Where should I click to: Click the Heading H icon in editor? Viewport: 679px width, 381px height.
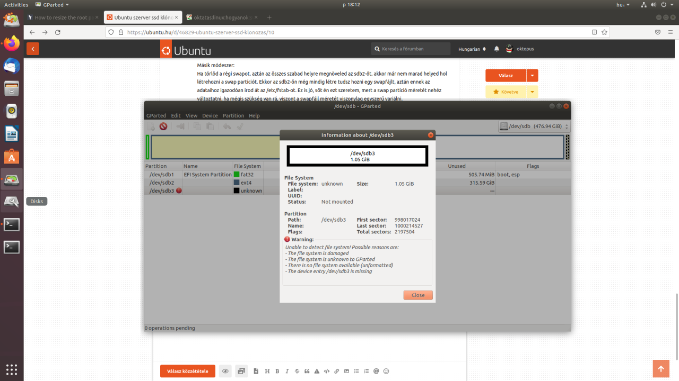267,371
